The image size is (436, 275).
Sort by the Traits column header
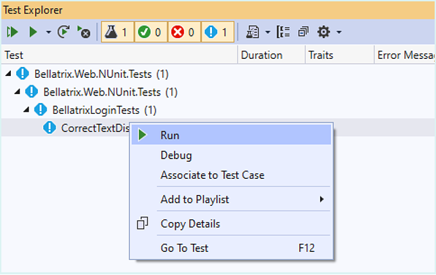[x=340, y=55]
